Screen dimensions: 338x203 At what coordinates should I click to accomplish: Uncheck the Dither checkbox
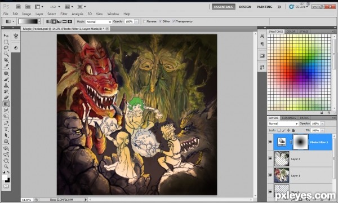pos(161,21)
